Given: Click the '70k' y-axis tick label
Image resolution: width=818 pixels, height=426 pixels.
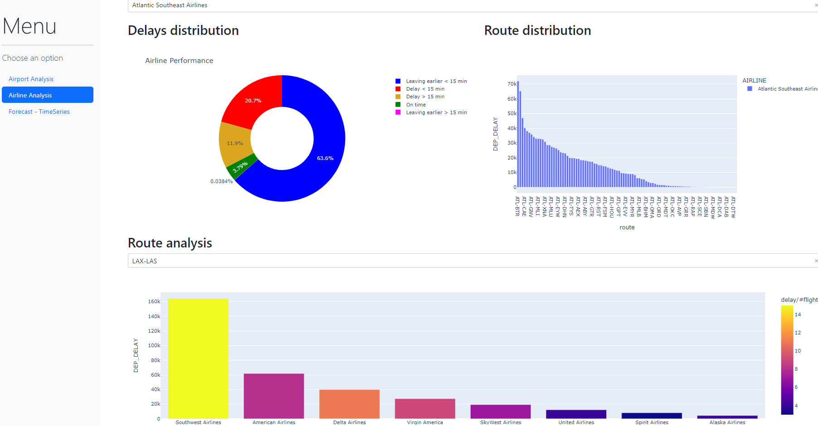Looking at the screenshot, I should pyautogui.click(x=512, y=84).
